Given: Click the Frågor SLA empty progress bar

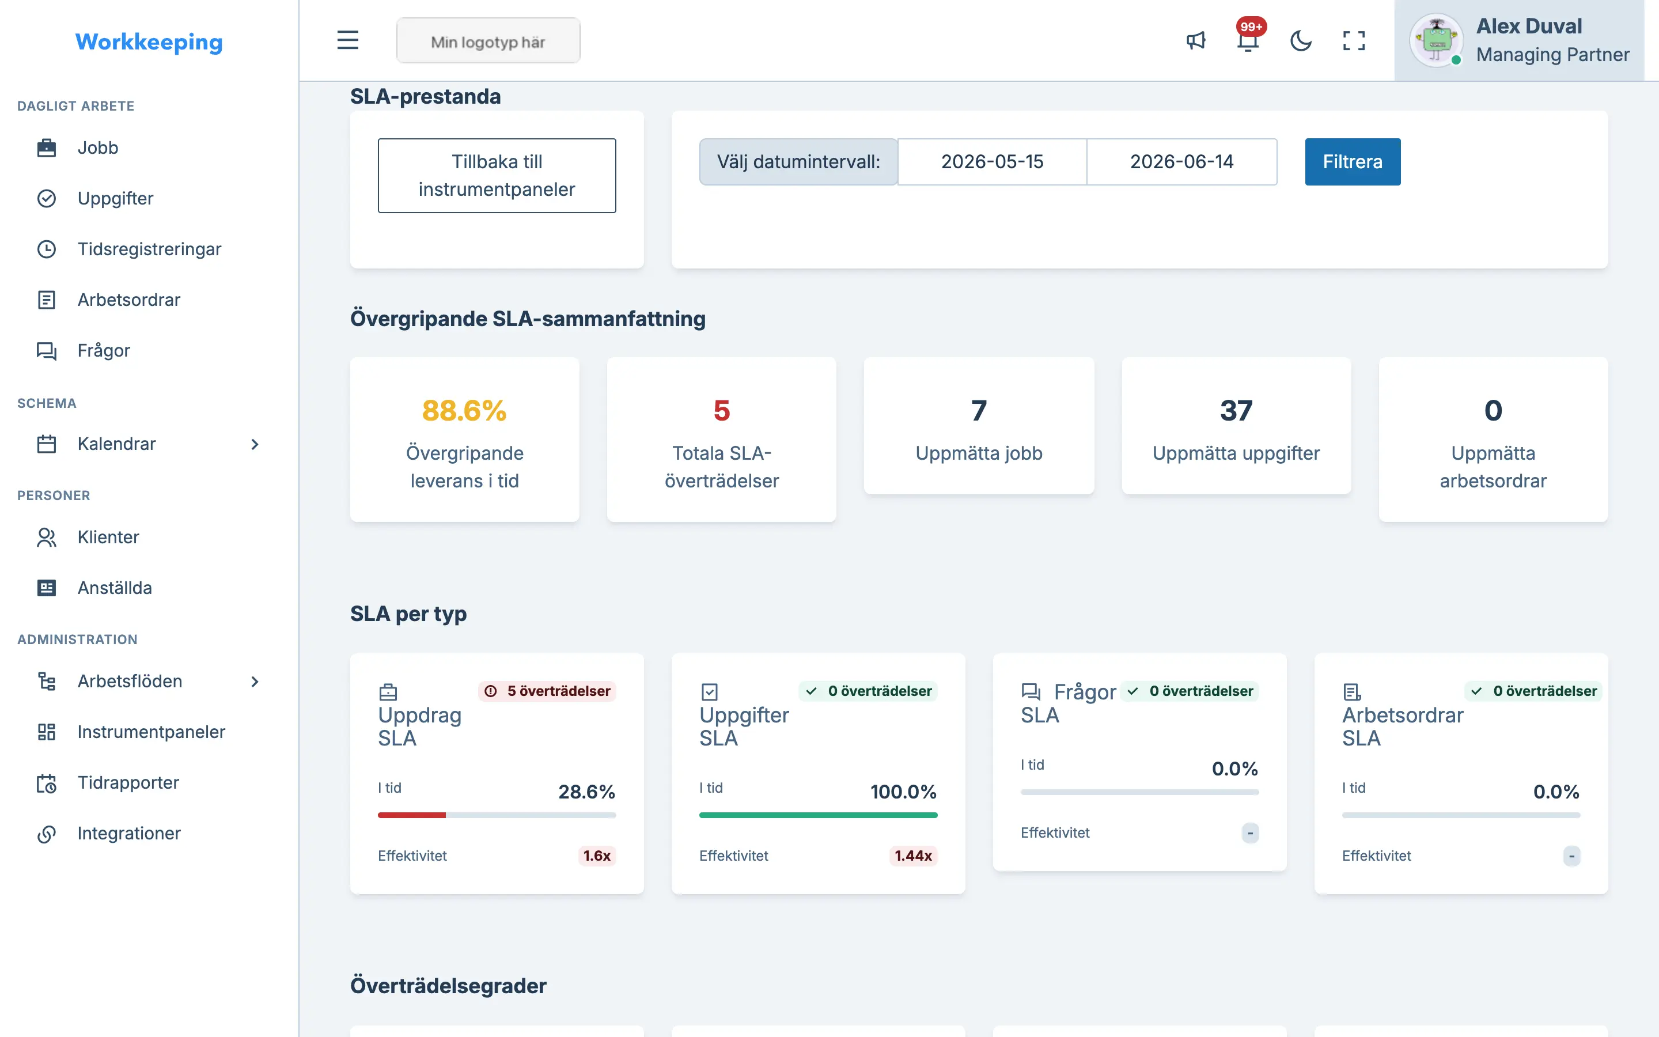Looking at the screenshot, I should [x=1139, y=792].
